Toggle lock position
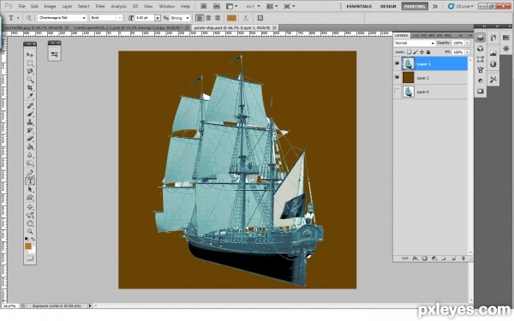The height and width of the screenshot is (321, 514). 421,52
